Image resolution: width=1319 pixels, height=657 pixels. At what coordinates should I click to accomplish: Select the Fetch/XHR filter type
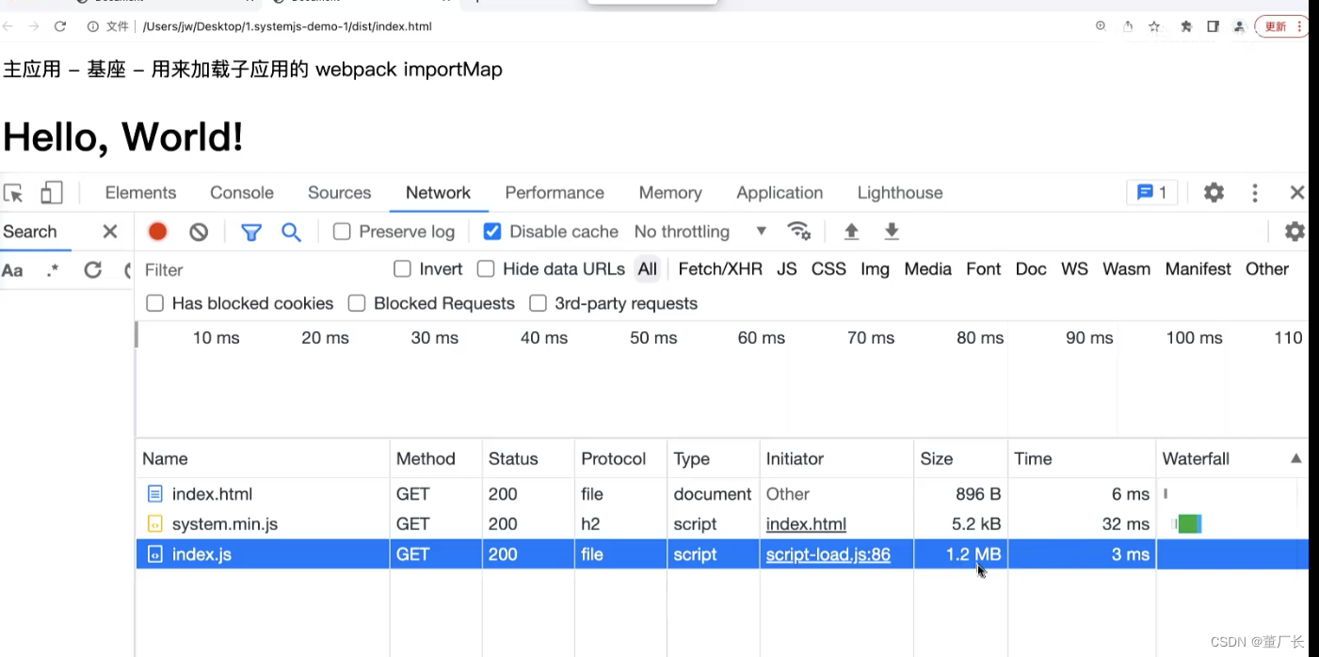click(x=720, y=269)
